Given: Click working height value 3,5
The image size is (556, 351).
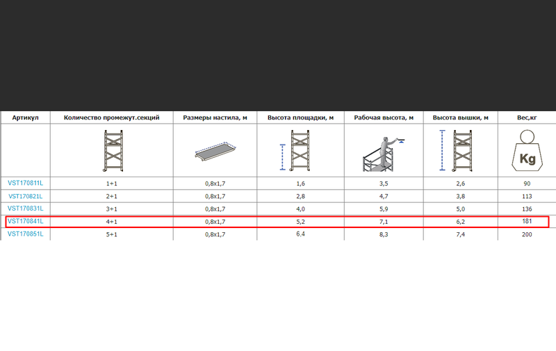Looking at the screenshot, I should (384, 183).
